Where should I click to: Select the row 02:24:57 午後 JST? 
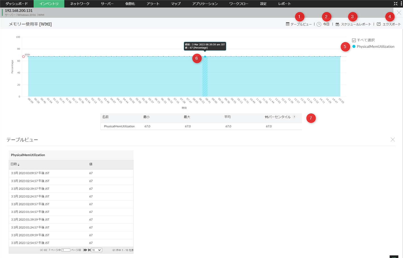71,196
